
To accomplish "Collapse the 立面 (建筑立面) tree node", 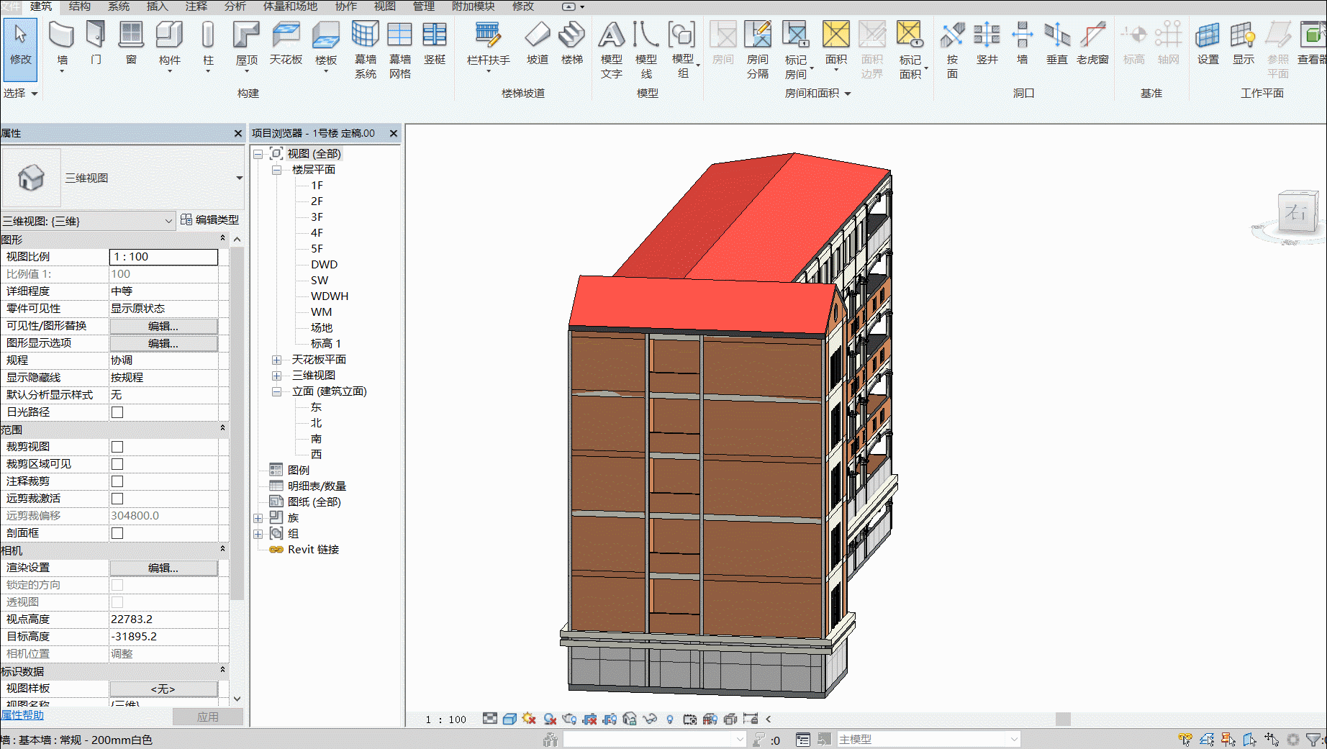I will point(276,391).
